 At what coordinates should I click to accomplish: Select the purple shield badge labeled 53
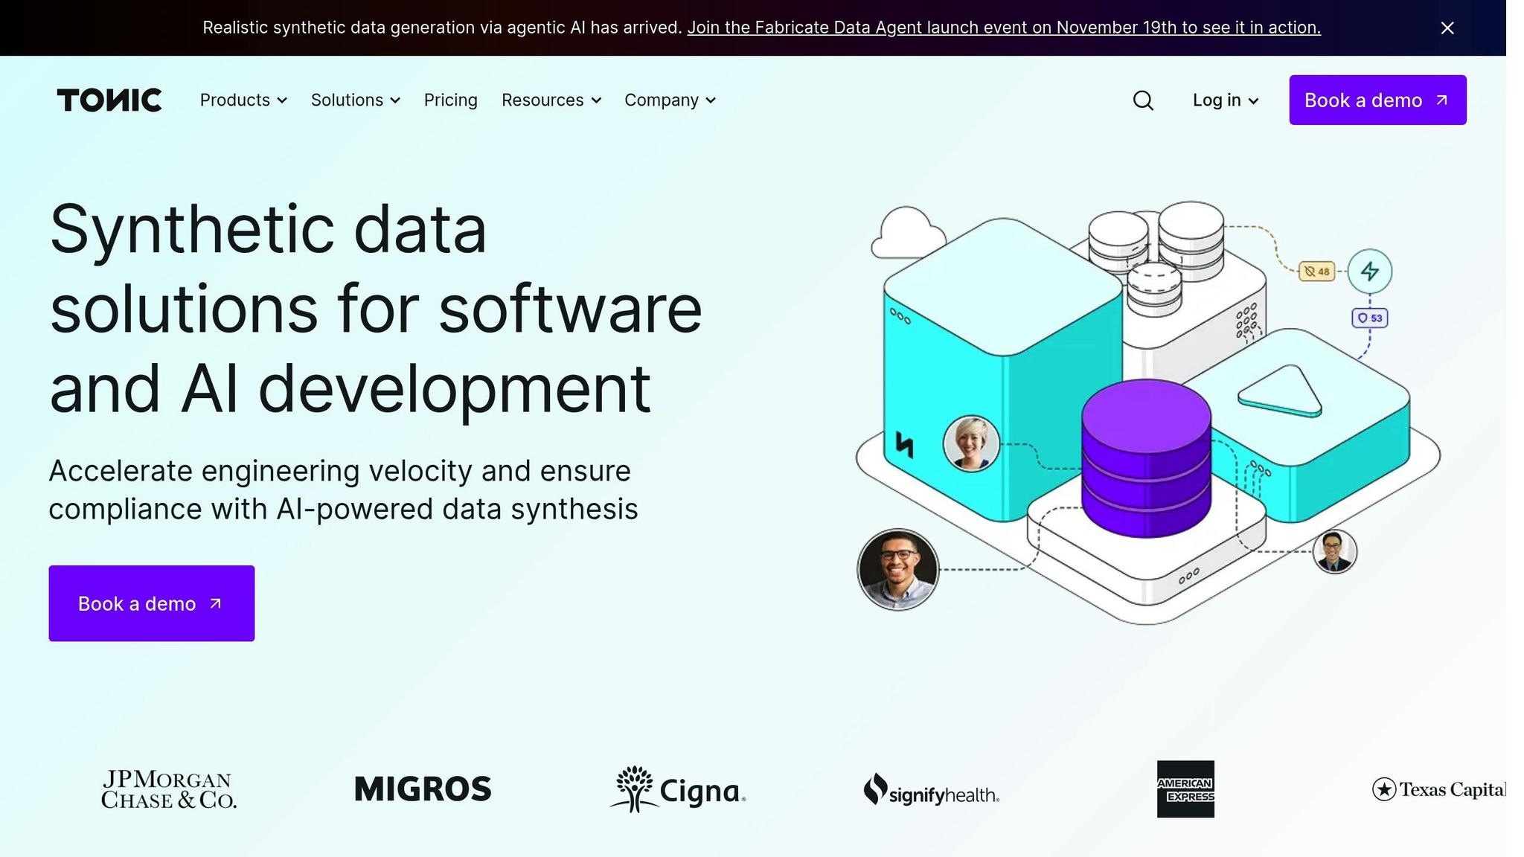(1368, 318)
